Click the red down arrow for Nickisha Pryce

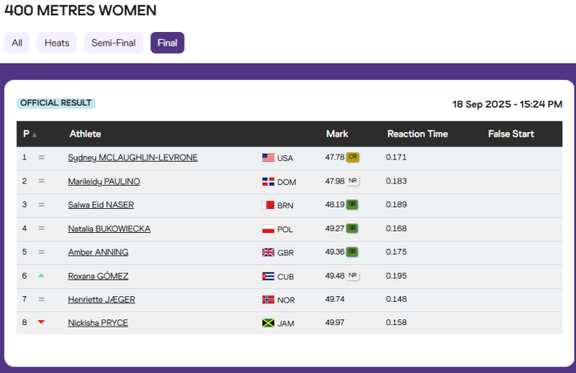[41, 323]
